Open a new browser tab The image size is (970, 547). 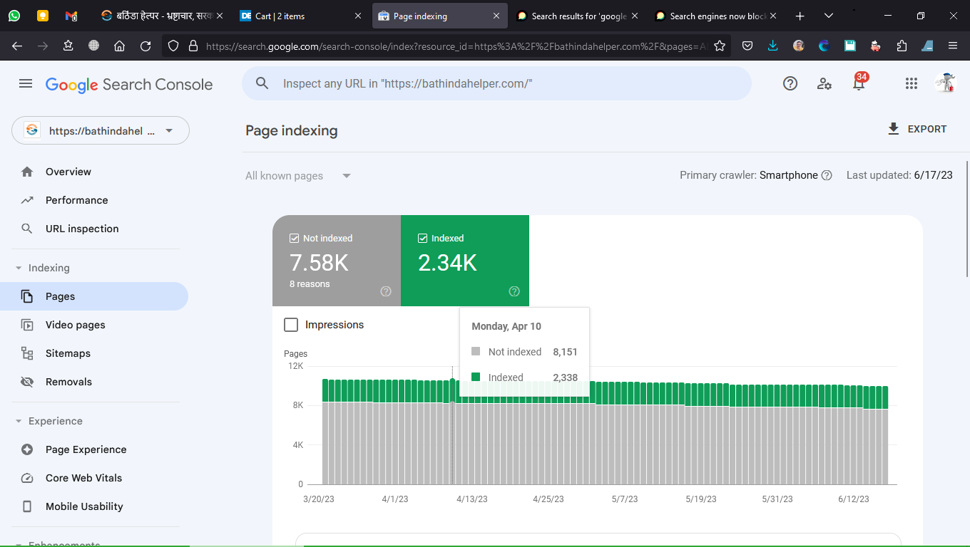pyautogui.click(x=800, y=16)
